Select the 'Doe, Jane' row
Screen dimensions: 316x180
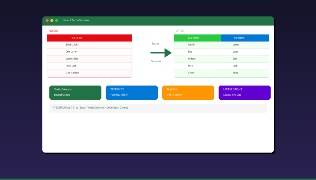click(x=89, y=52)
